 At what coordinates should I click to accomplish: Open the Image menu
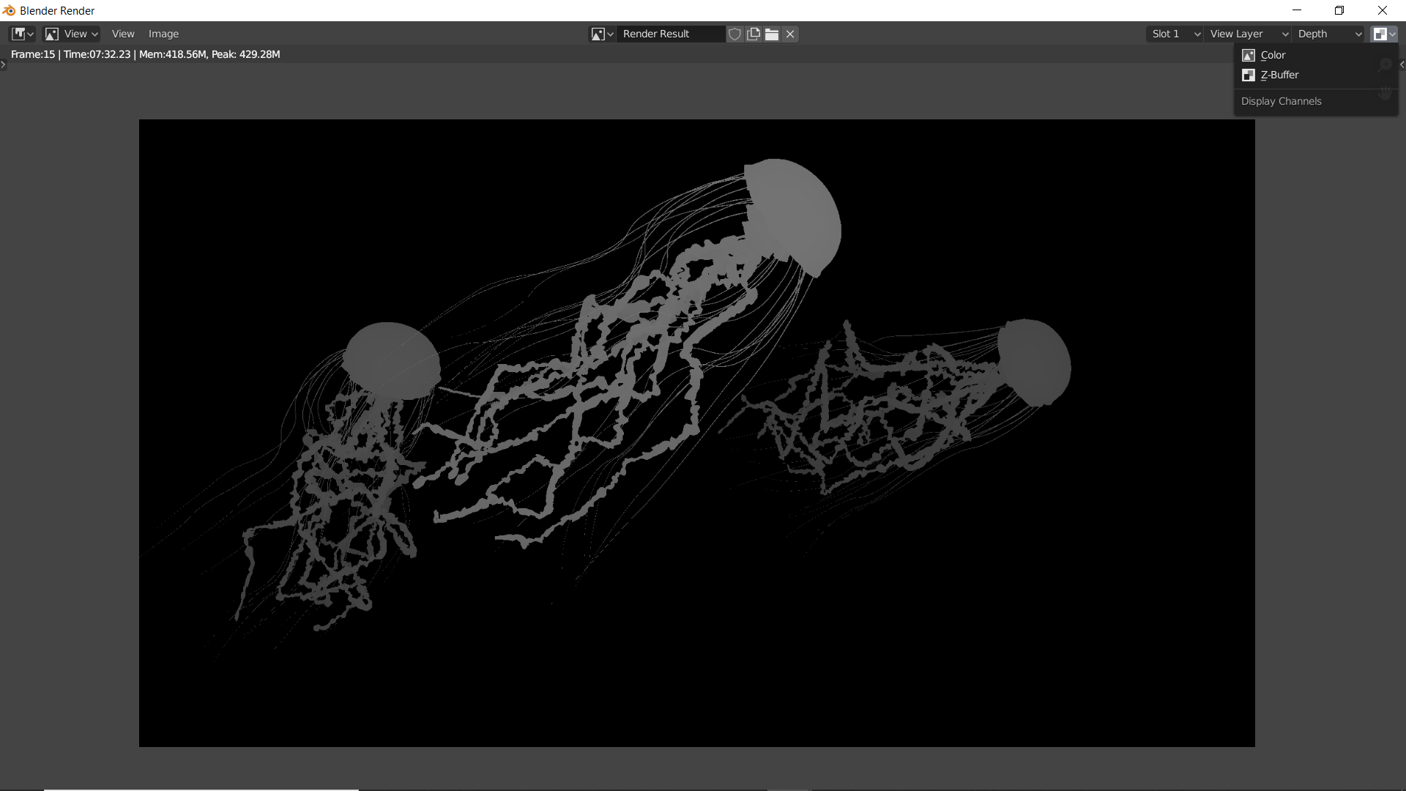pyautogui.click(x=163, y=34)
